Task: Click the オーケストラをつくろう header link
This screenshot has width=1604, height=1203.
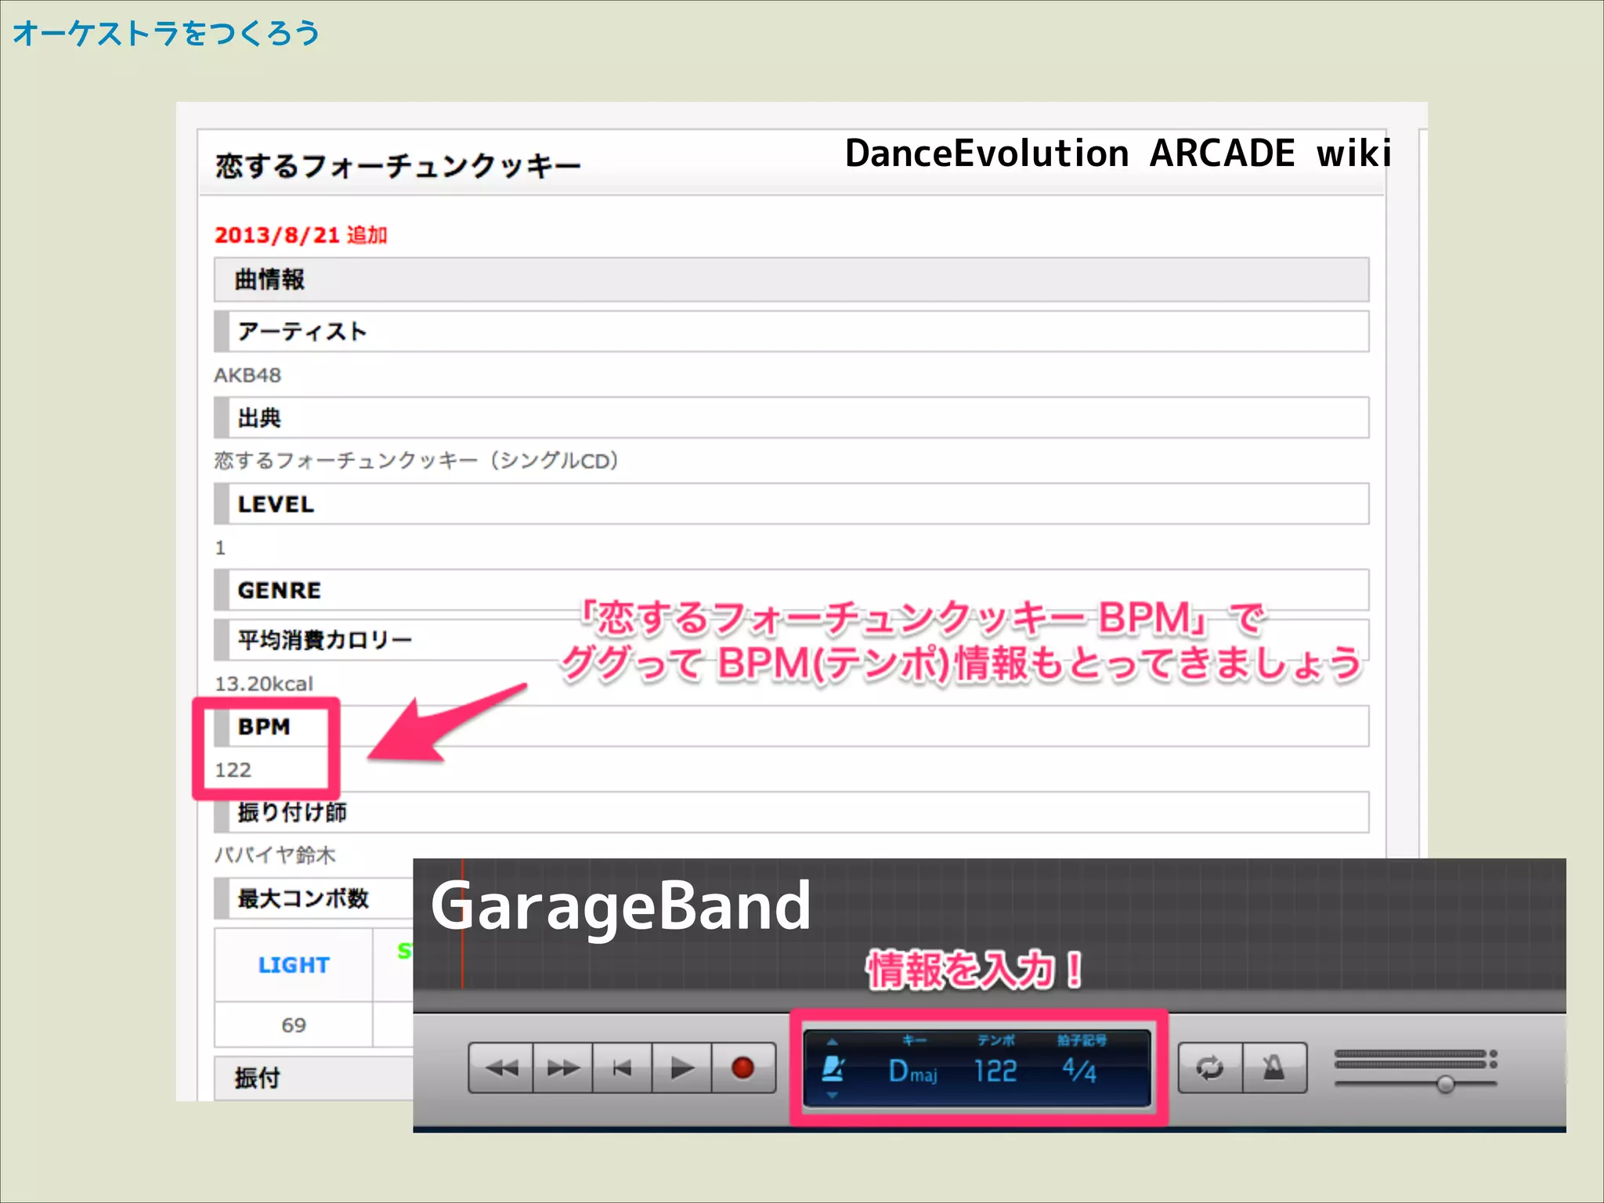Action: pos(166,33)
